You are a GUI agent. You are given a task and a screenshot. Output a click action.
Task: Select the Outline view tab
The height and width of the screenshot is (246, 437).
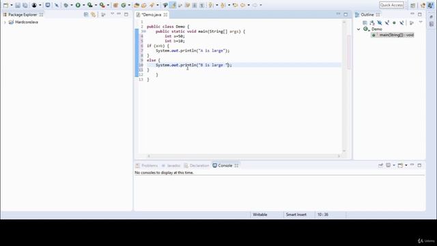(367, 14)
